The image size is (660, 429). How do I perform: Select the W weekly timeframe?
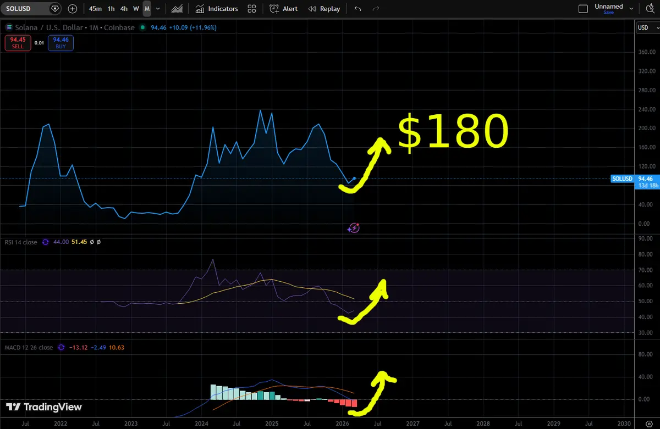[x=136, y=9]
